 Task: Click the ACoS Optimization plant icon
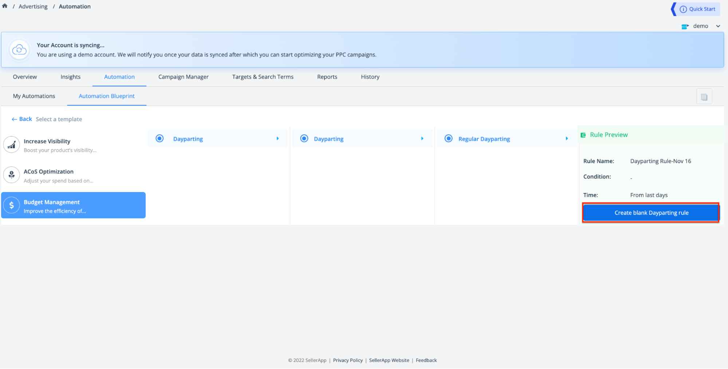click(x=12, y=175)
